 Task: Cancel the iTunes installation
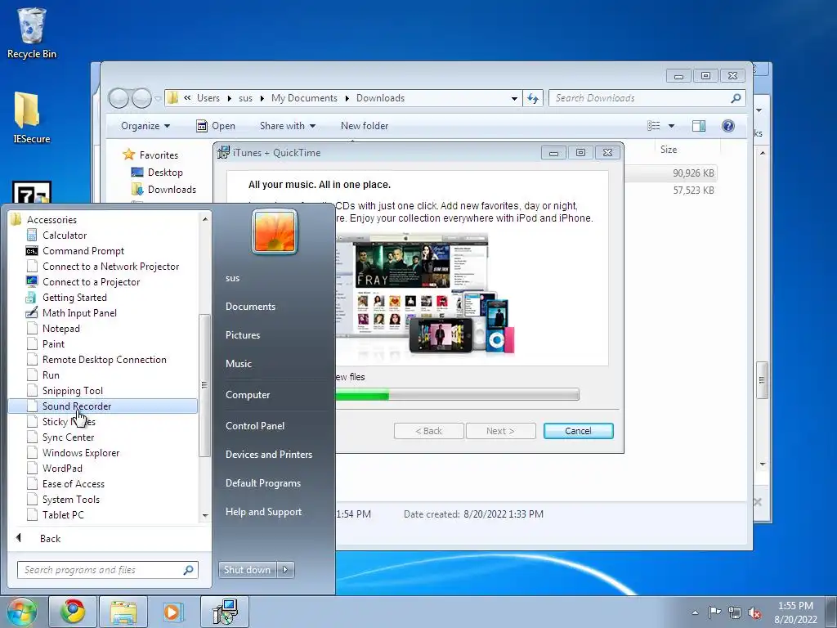[x=578, y=431]
